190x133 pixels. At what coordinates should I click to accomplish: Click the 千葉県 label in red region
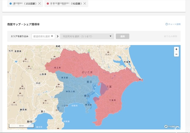click(x=113, y=100)
